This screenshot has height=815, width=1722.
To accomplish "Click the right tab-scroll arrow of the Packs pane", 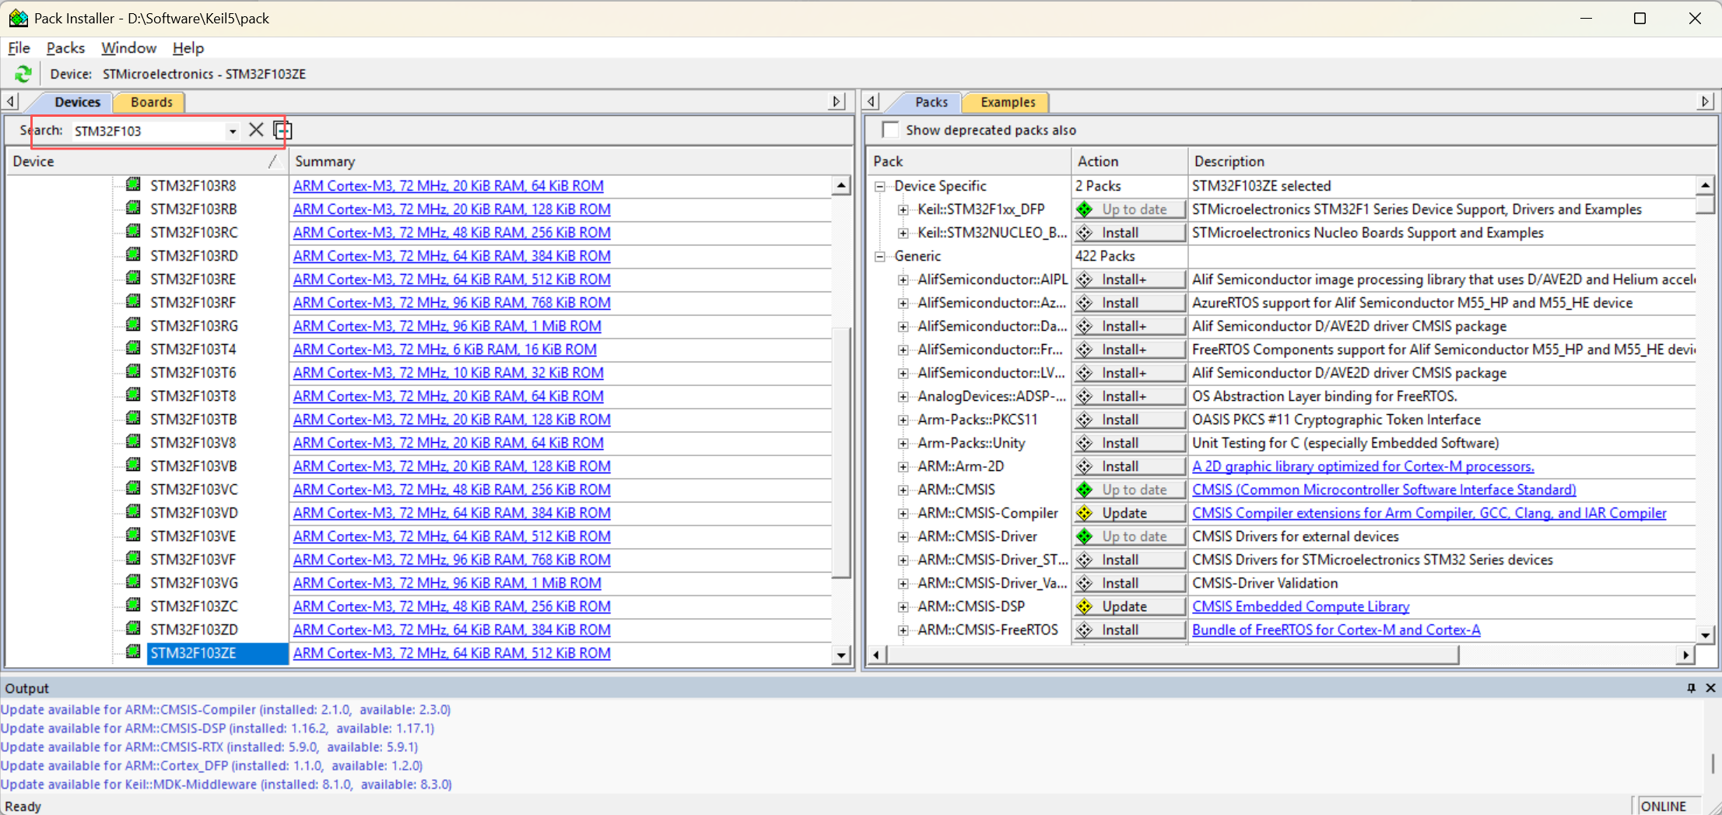I will (1705, 101).
